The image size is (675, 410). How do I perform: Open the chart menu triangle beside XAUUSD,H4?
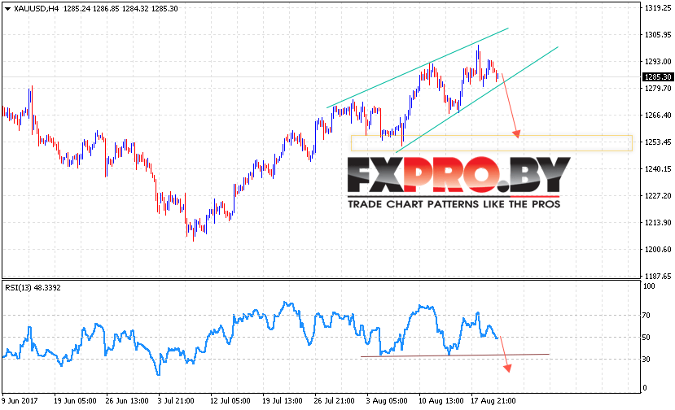7,9
